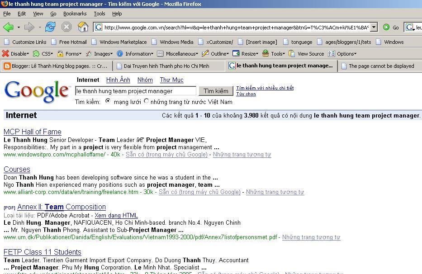Open the Forward button history dropdown arrow
422x274 pixels.
pos(40,27)
